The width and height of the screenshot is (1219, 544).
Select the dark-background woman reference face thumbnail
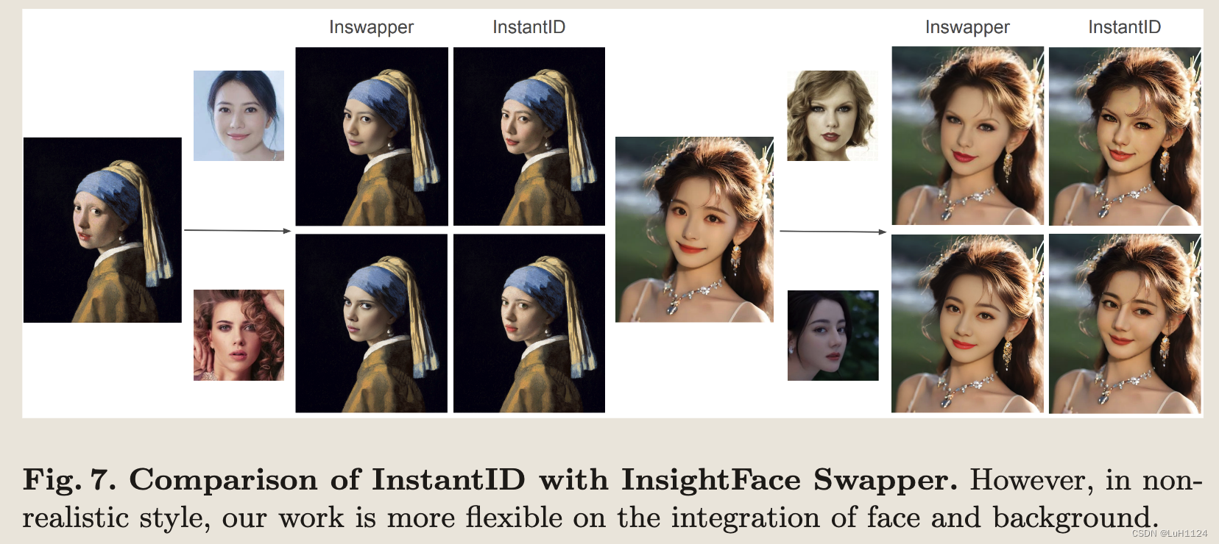tap(833, 335)
